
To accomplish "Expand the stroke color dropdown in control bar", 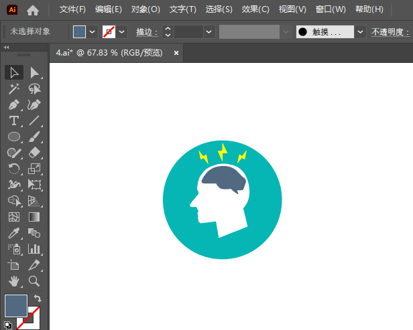I will click(122, 32).
